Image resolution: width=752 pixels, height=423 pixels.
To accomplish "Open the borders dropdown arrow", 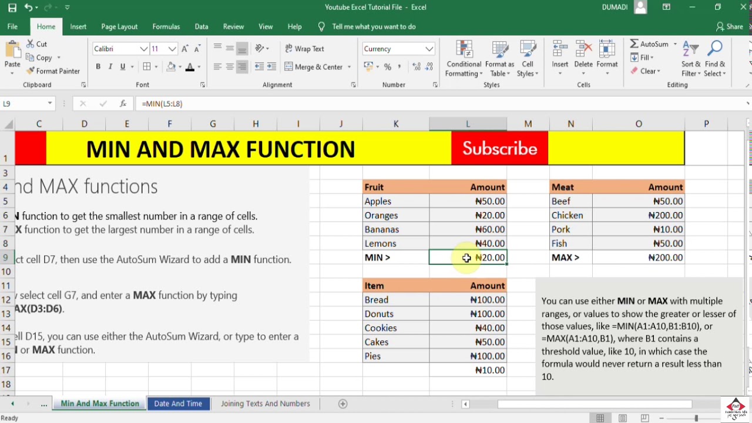I will tap(157, 67).
